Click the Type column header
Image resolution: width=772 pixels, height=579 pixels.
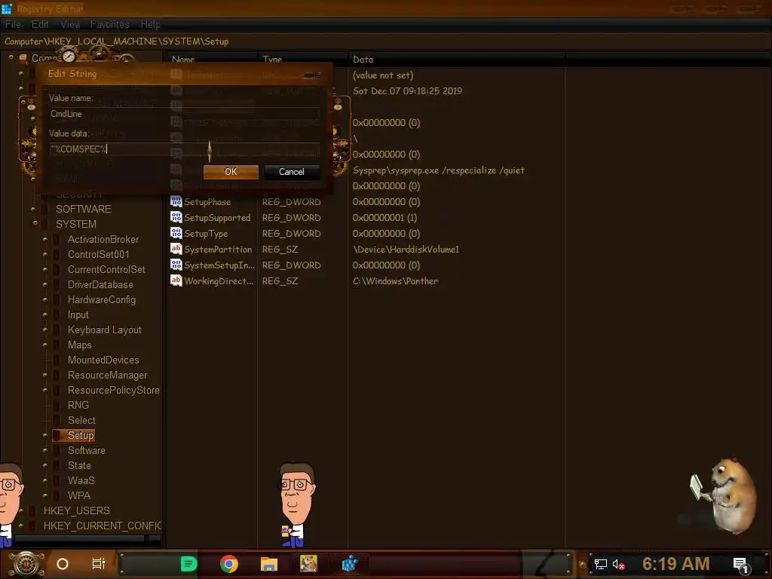point(303,59)
